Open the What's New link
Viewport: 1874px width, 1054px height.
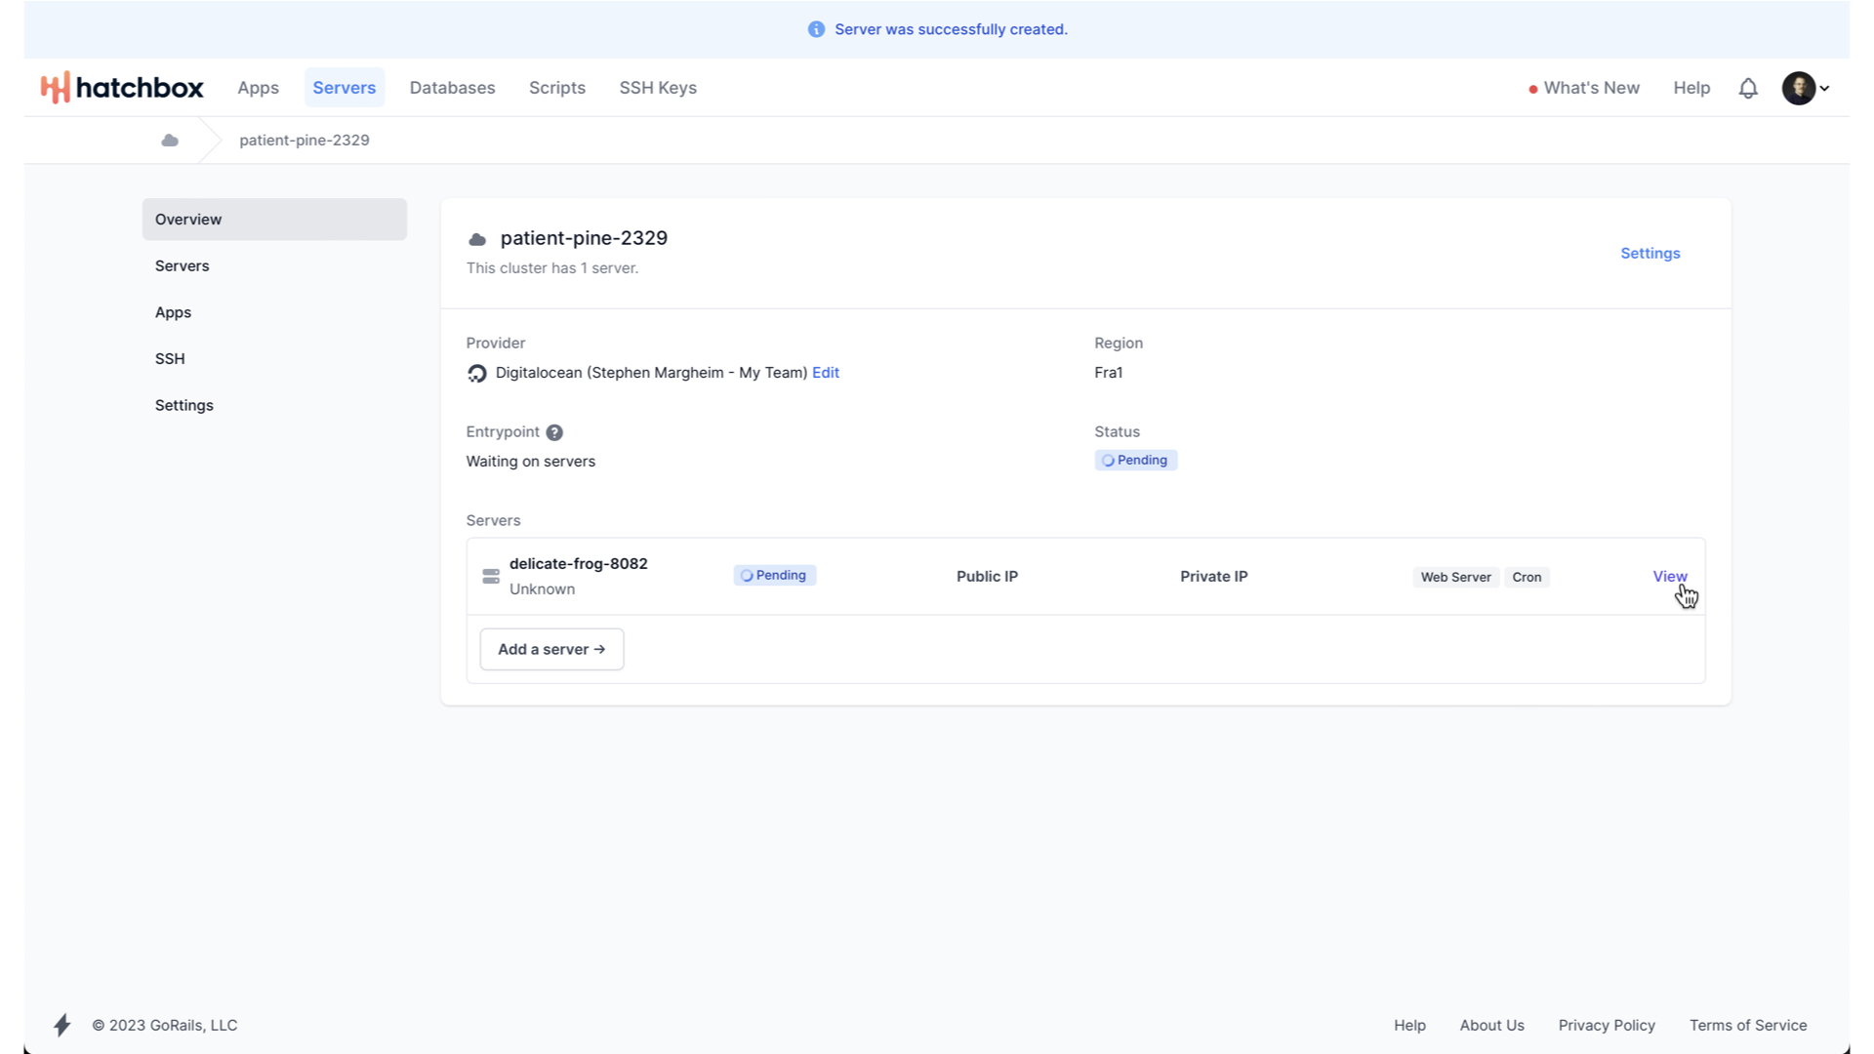pyautogui.click(x=1591, y=88)
